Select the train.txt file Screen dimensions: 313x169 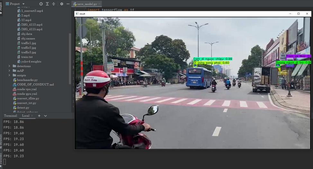click(25, 57)
